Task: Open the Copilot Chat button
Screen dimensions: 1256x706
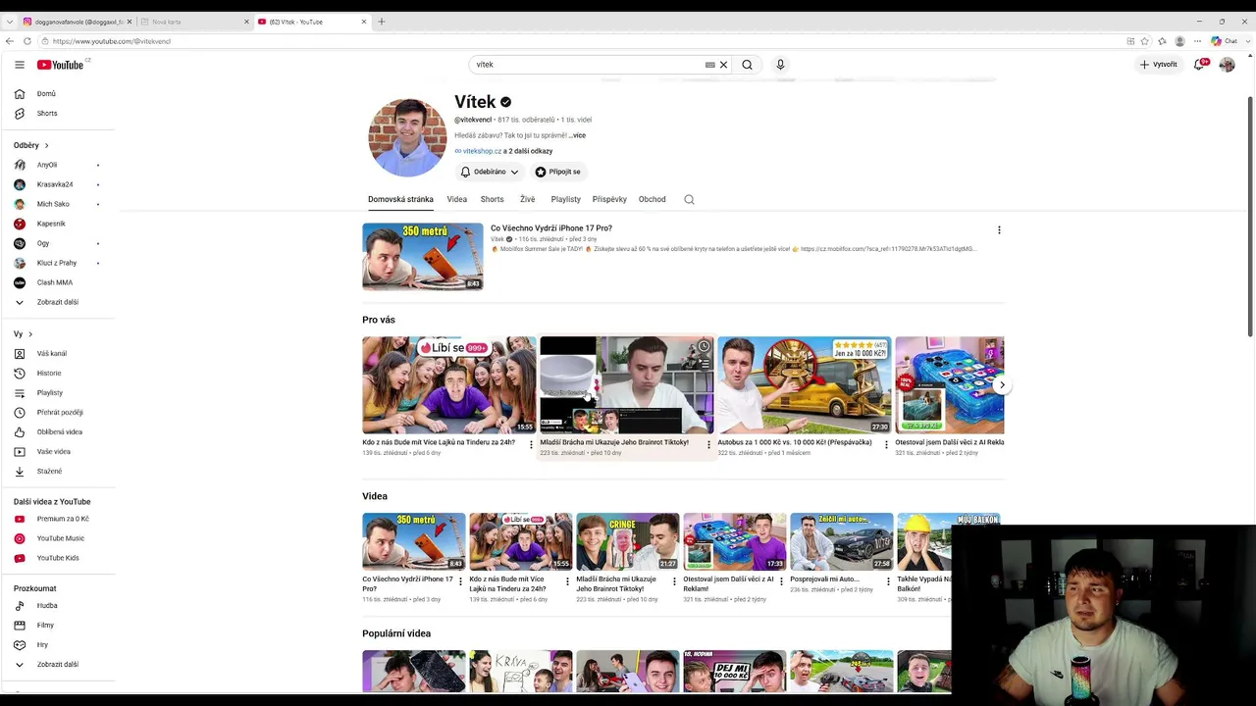Action: [x=1224, y=41]
